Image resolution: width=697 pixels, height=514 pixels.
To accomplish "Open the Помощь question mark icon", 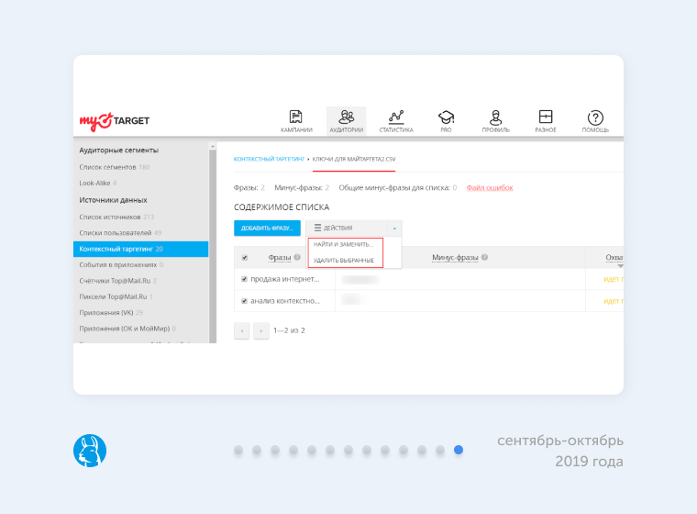I will pyautogui.click(x=595, y=117).
